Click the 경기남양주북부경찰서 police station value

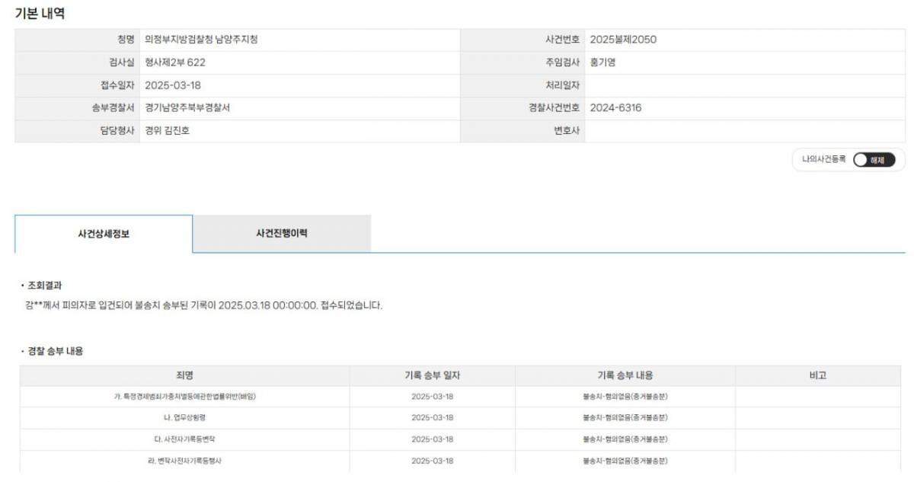(187, 108)
